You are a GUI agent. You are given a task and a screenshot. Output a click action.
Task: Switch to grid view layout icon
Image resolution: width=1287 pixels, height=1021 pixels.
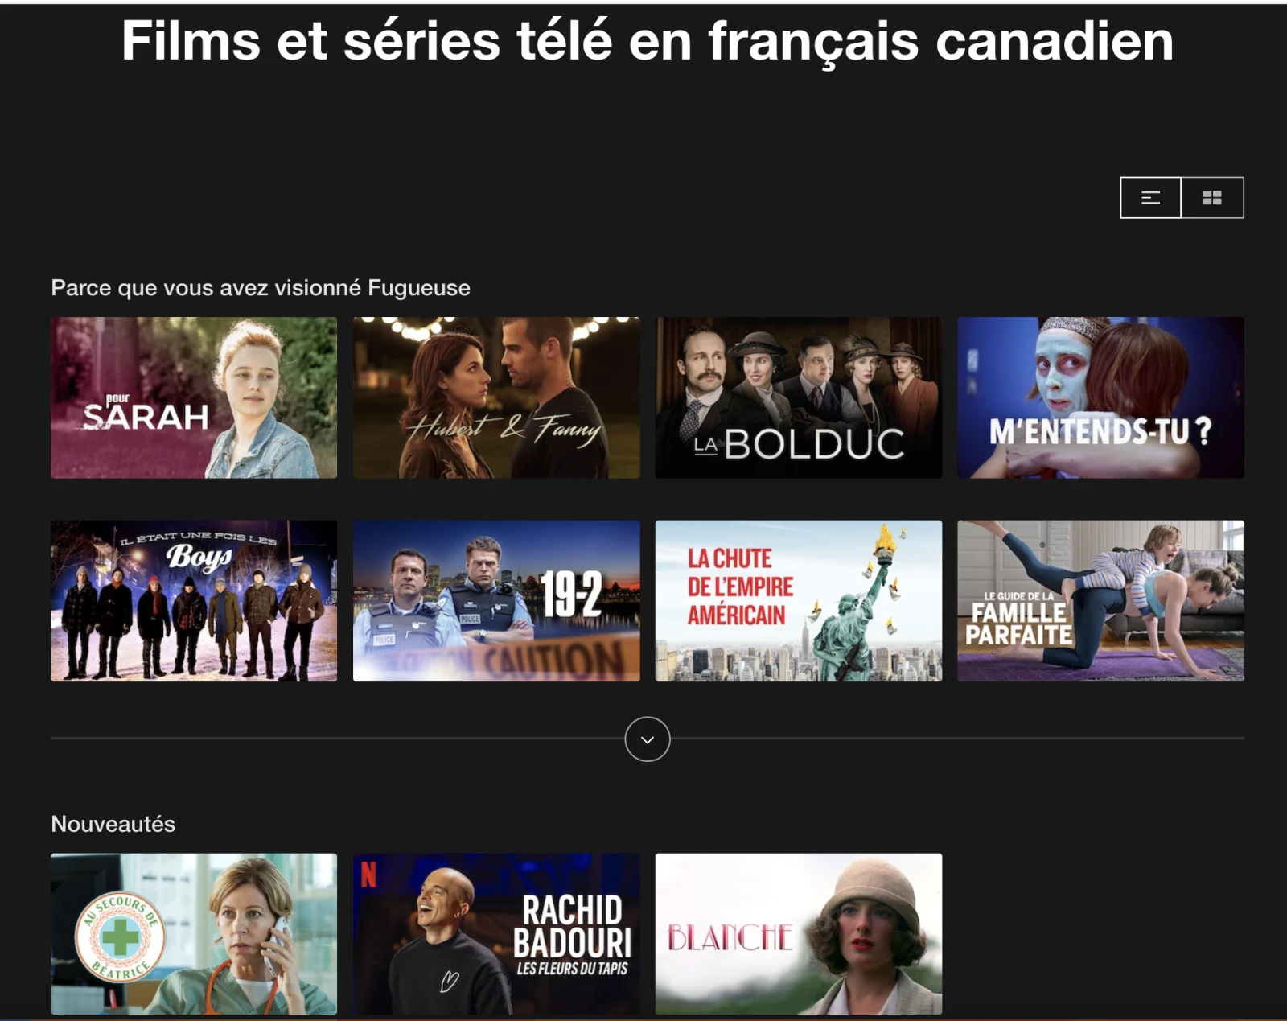point(1212,197)
